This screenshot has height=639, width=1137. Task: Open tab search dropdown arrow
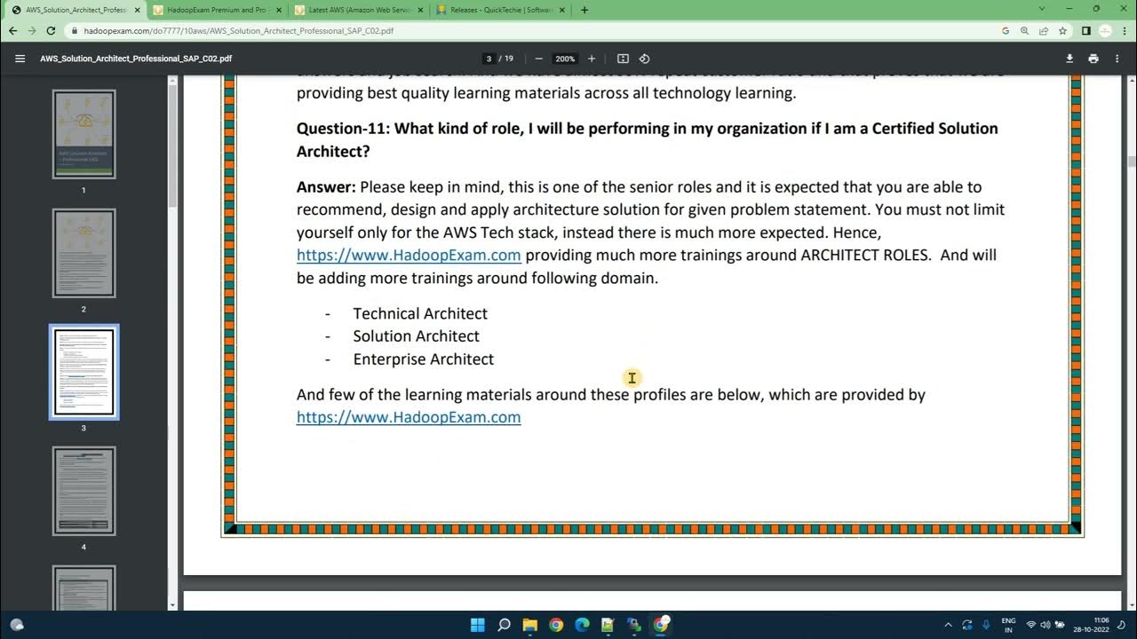click(x=1042, y=9)
